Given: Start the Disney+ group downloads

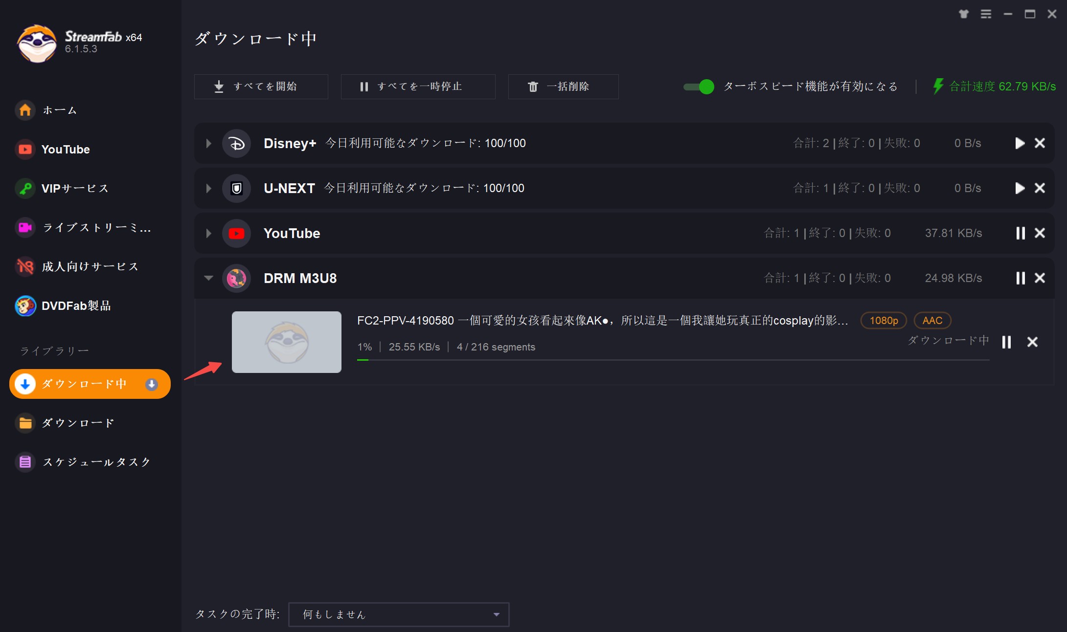Looking at the screenshot, I should [1020, 143].
